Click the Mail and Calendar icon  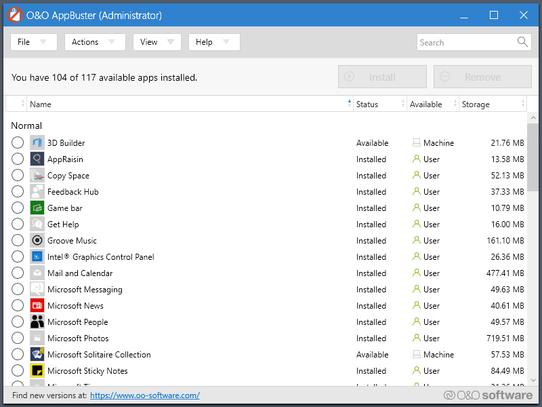coord(37,273)
